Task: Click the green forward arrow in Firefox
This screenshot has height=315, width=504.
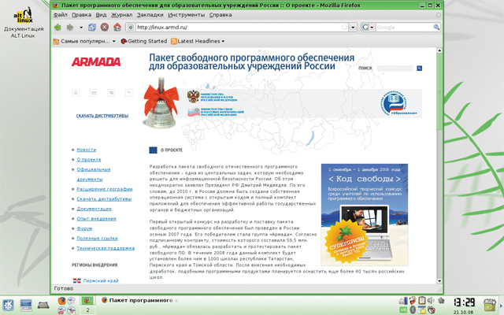Action: tap(70, 28)
